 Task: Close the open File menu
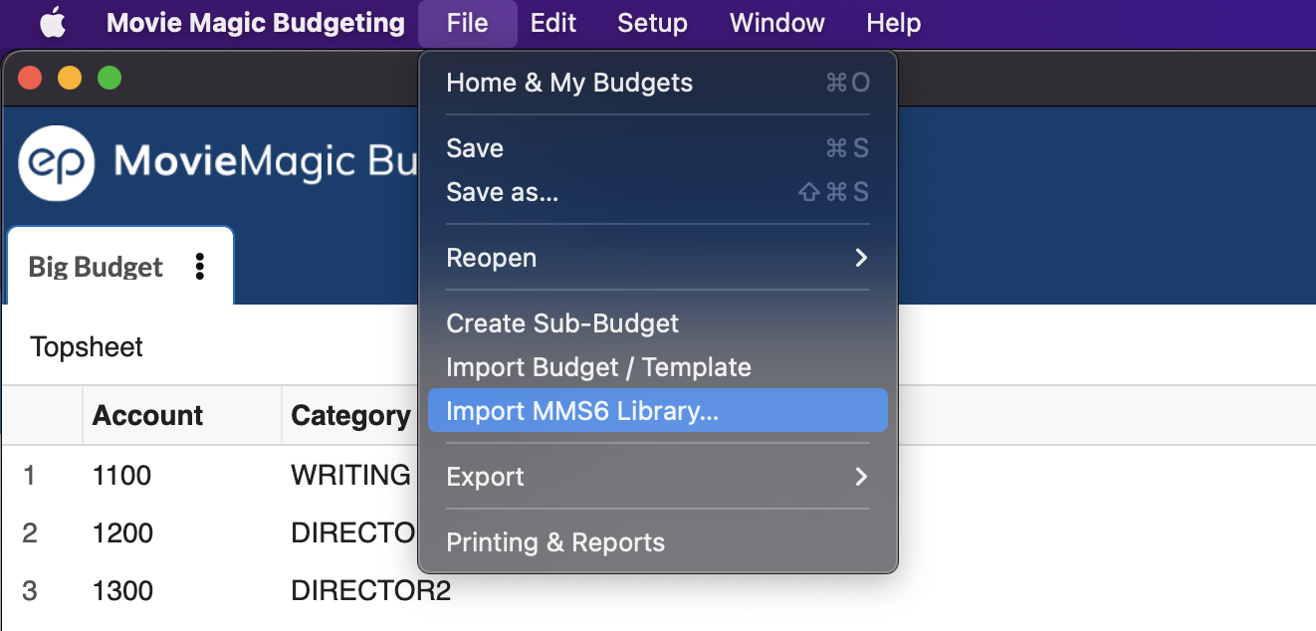(x=468, y=23)
